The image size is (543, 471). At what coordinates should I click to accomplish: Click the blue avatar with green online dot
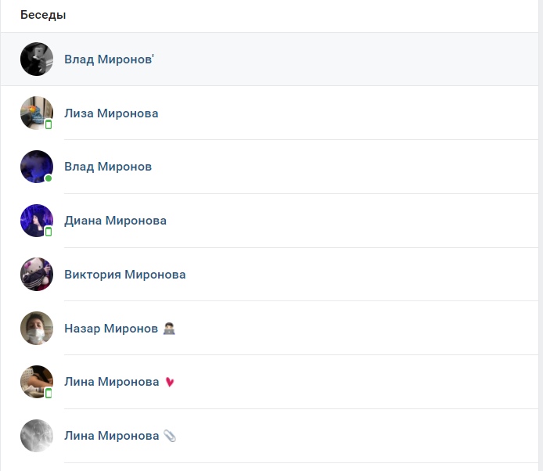click(37, 167)
